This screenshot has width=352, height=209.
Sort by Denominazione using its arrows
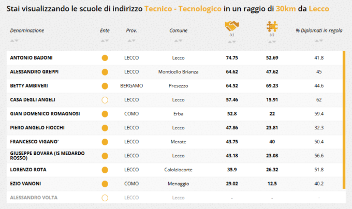click(14, 40)
